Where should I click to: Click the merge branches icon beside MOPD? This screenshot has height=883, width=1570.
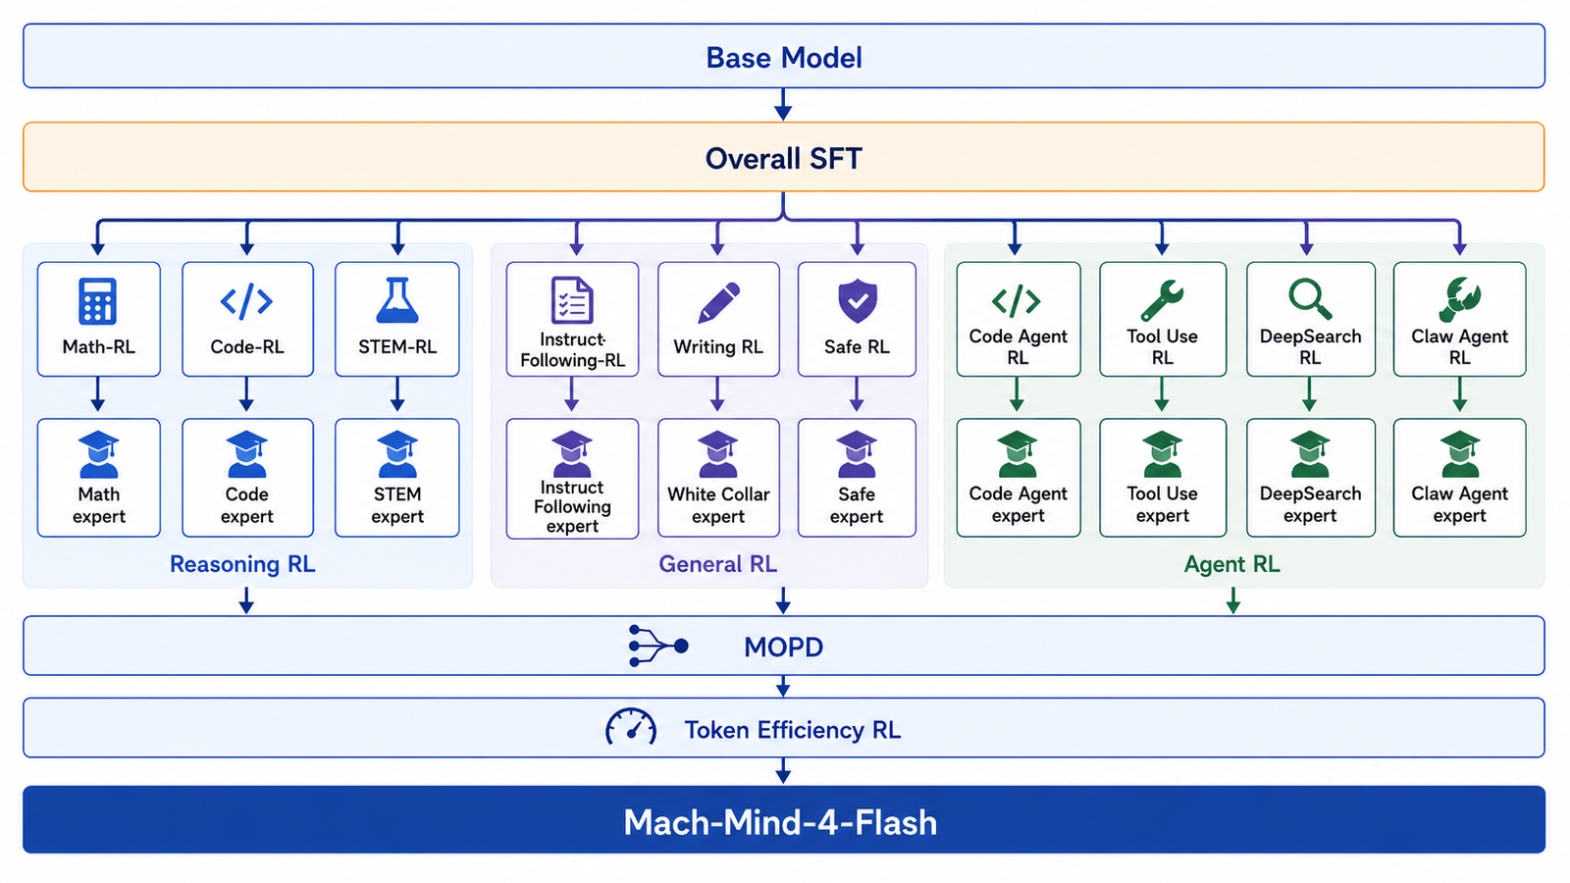(658, 646)
